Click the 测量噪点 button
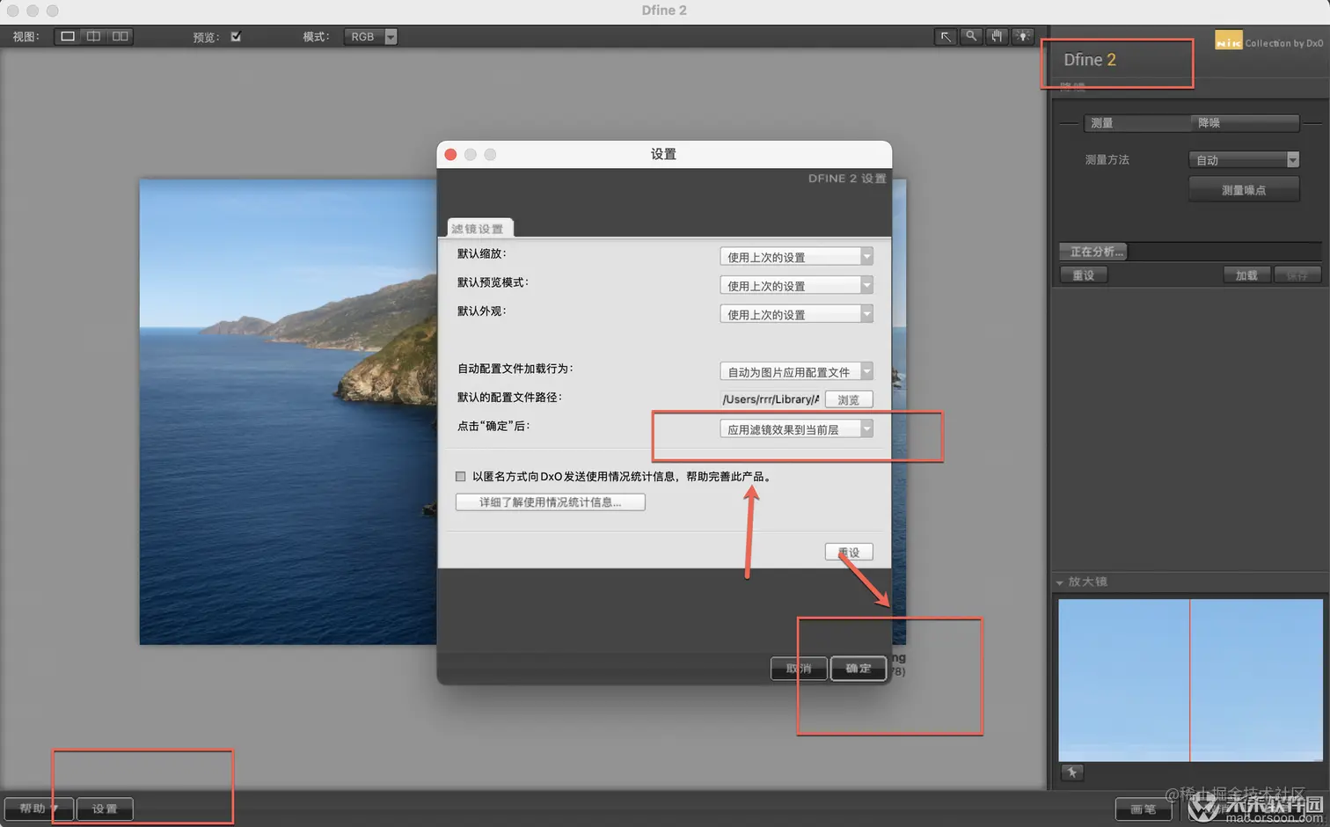The width and height of the screenshot is (1330, 827). click(1244, 190)
